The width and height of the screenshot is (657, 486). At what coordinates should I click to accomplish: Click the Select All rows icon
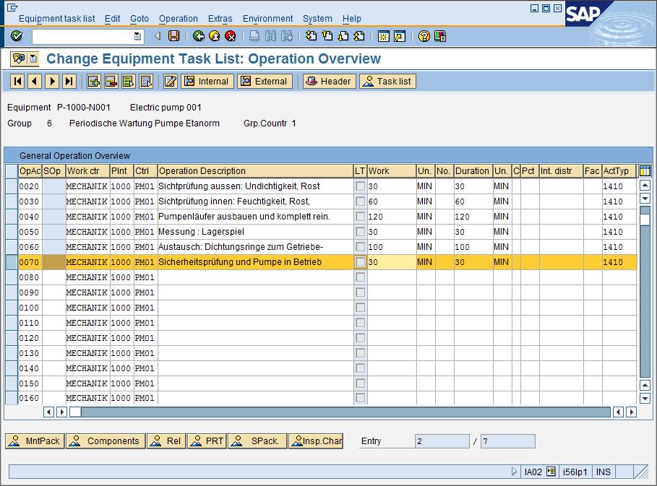[128, 81]
